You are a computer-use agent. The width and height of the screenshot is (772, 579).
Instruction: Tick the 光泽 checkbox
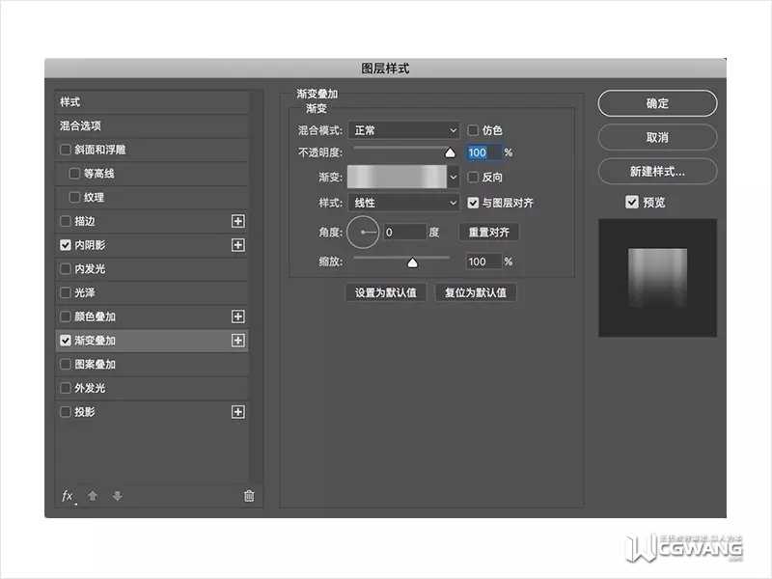(66, 292)
